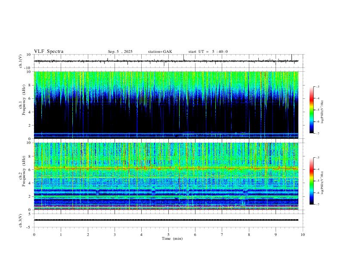Click time axis tick label "10"
The width and height of the screenshot is (341, 263).
303,235
